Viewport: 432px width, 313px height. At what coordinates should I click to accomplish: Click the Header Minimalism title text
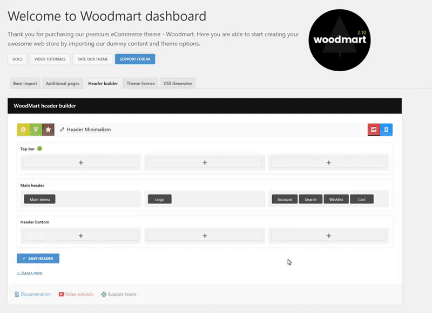[x=89, y=130]
